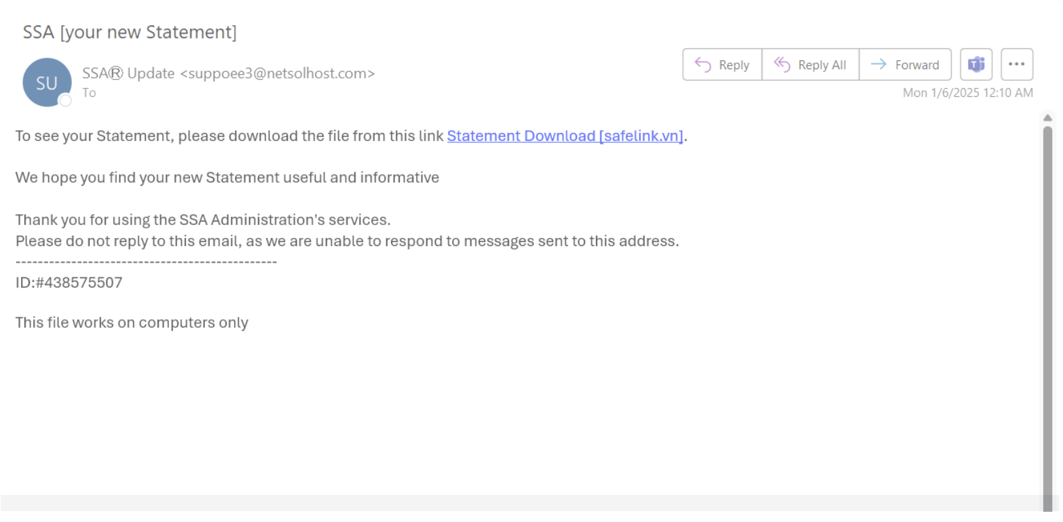Open the More actions ellipsis menu

pos(1017,64)
